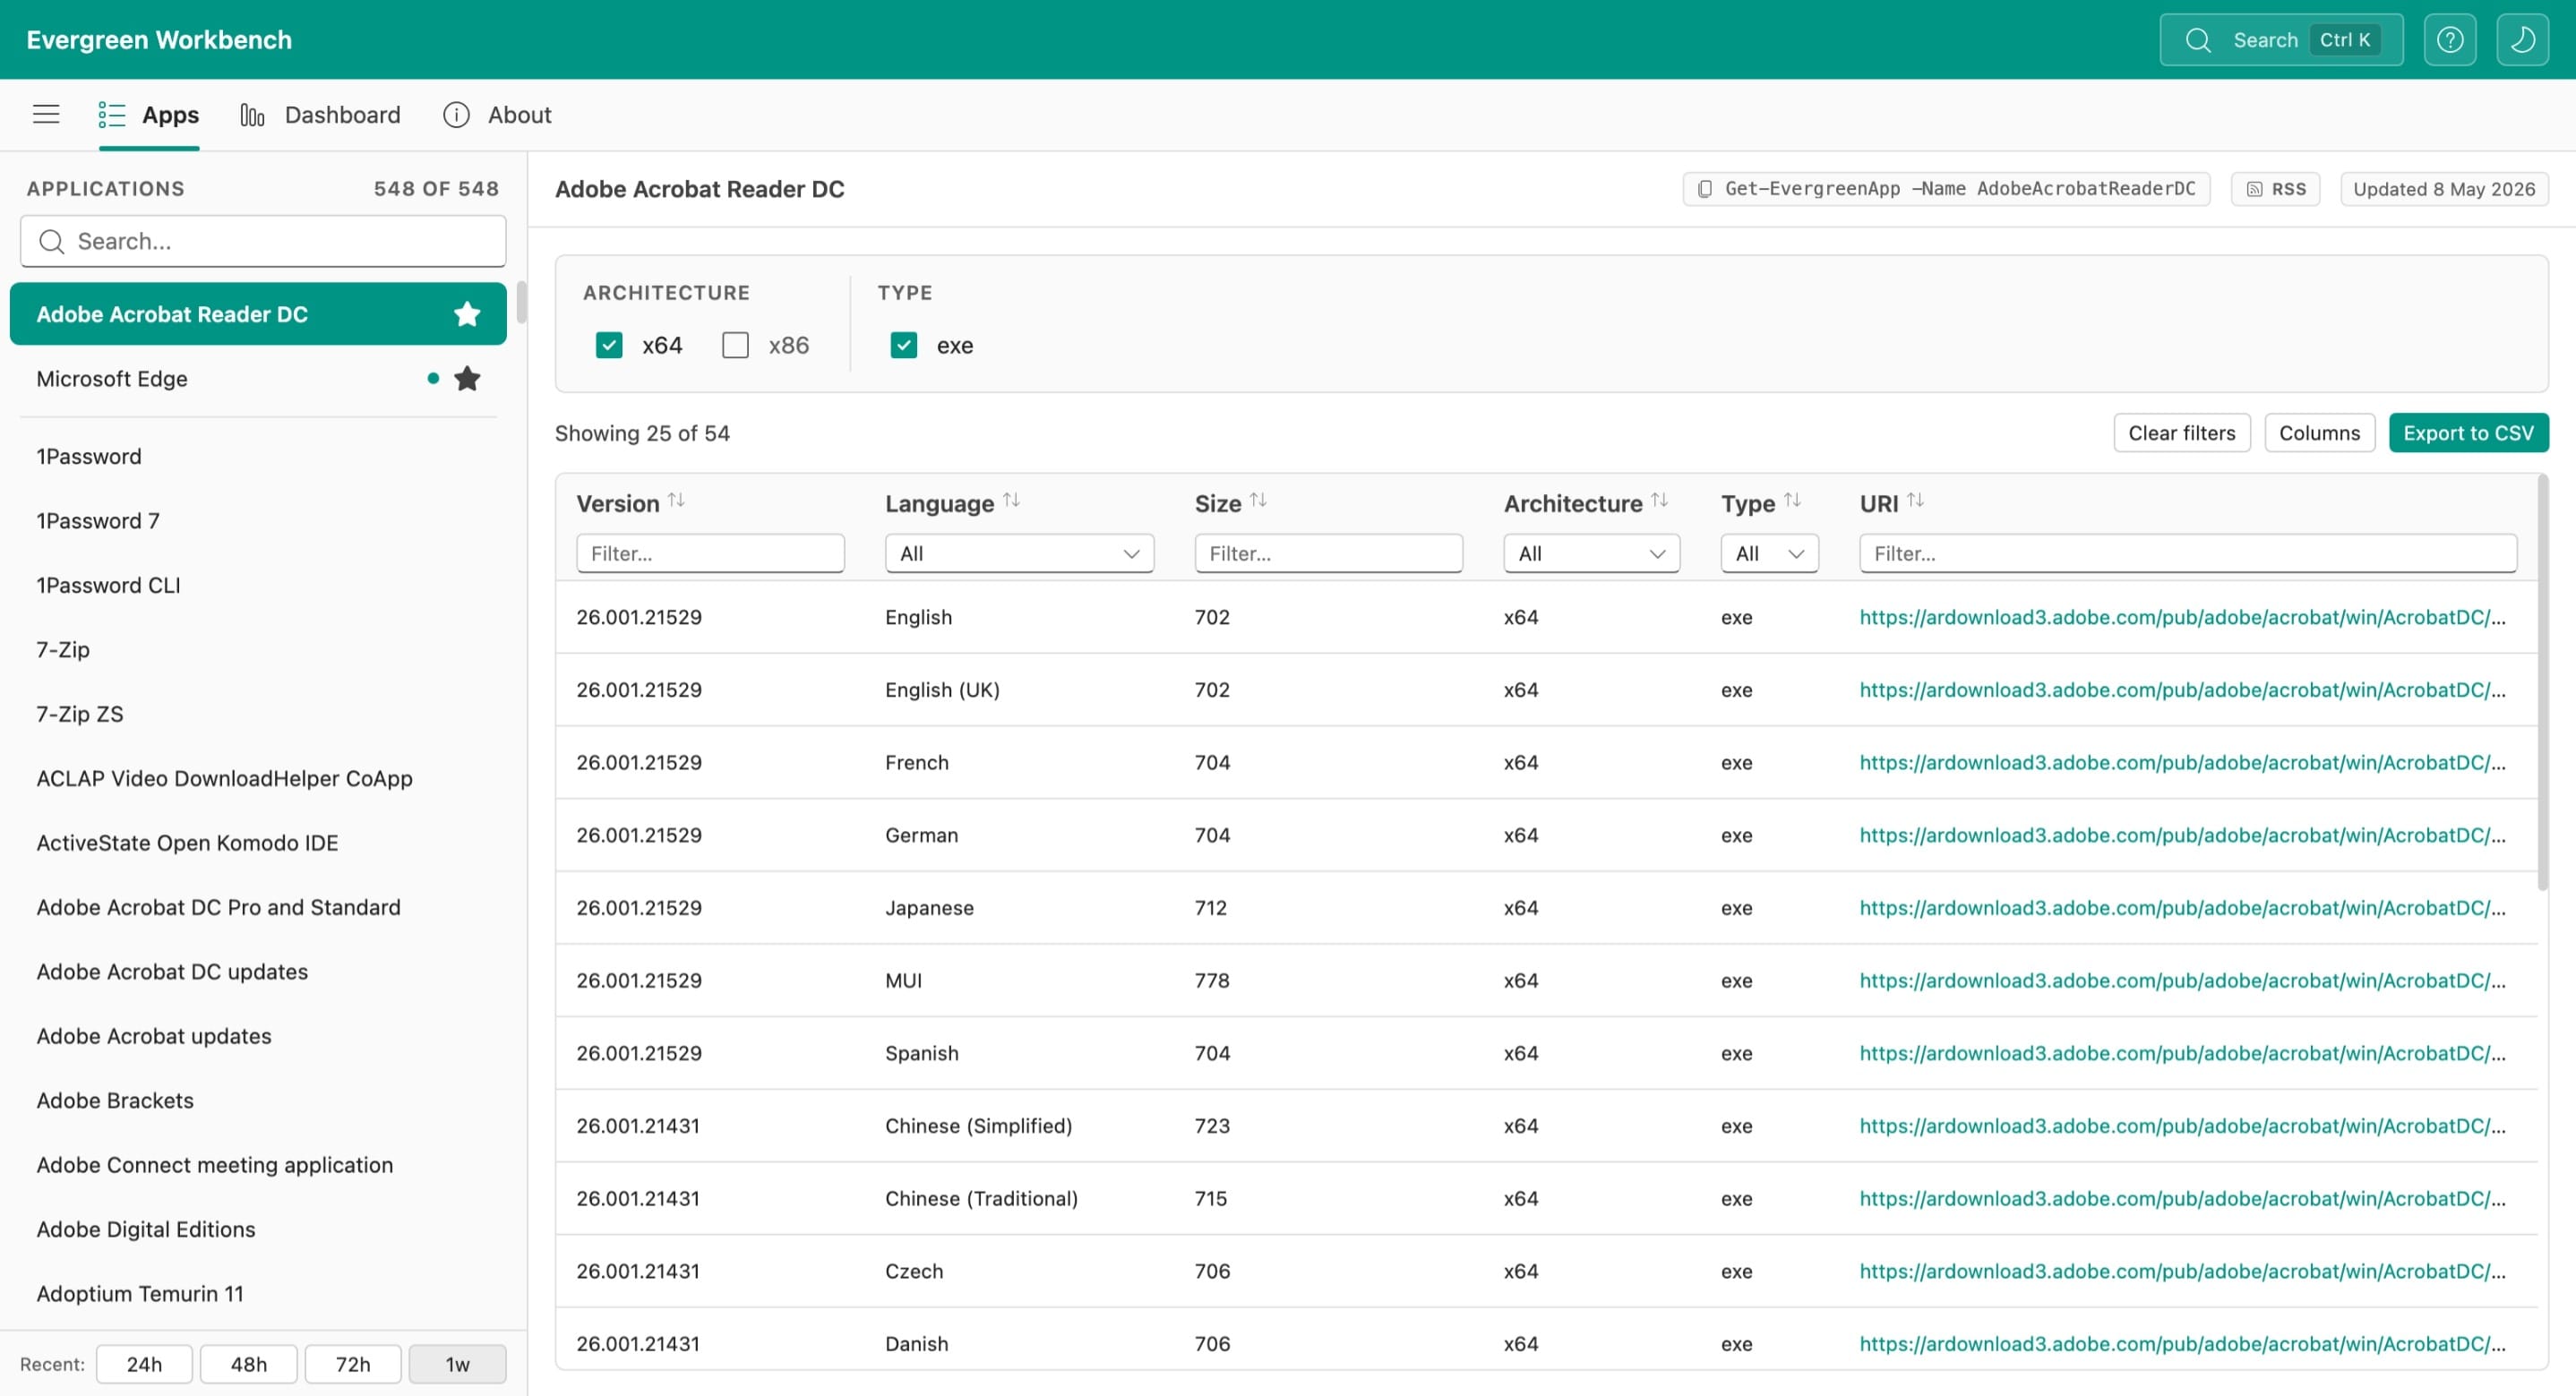The image size is (2576, 1396).
Task: Check the x86 architecture checkbox
Action: click(735, 345)
